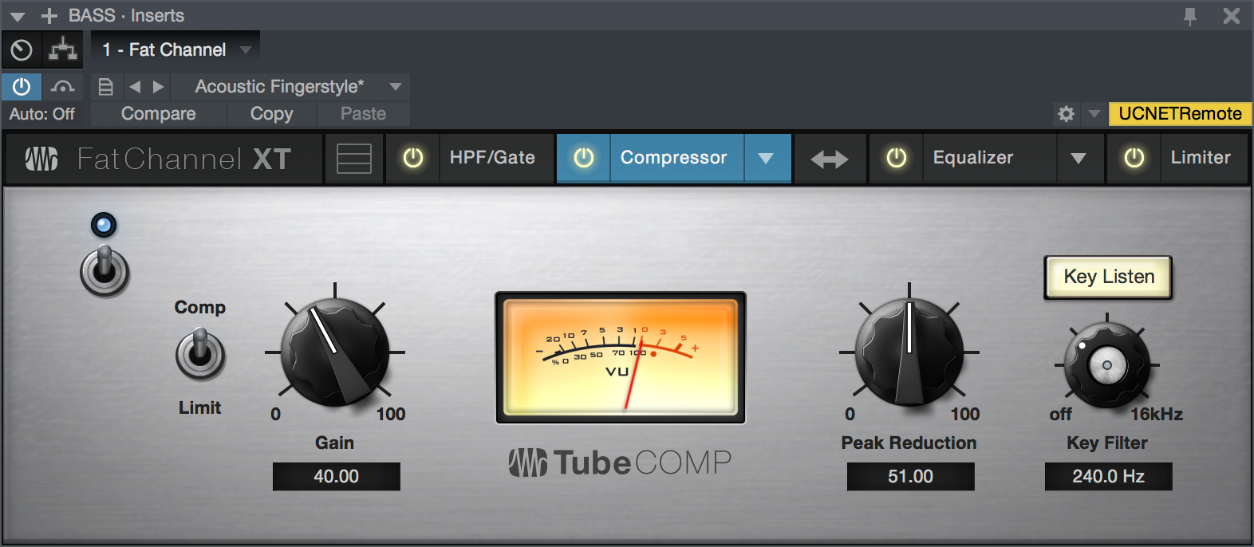Expand the arrow beside the gear icon
The height and width of the screenshot is (547, 1254).
click(1094, 114)
